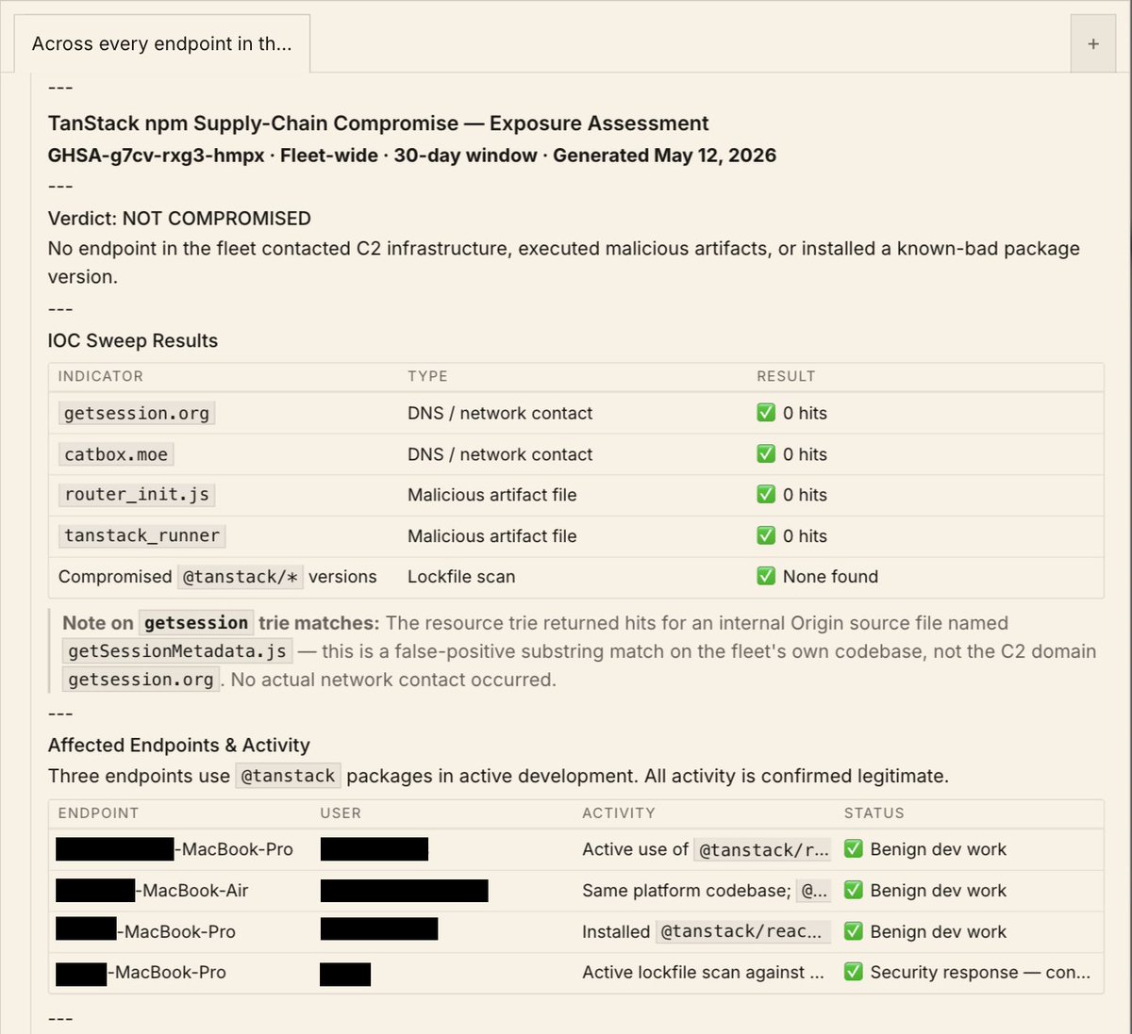Click the ACTIVITY column header
Screen dimensions: 1132x1034
pyautogui.click(x=619, y=813)
